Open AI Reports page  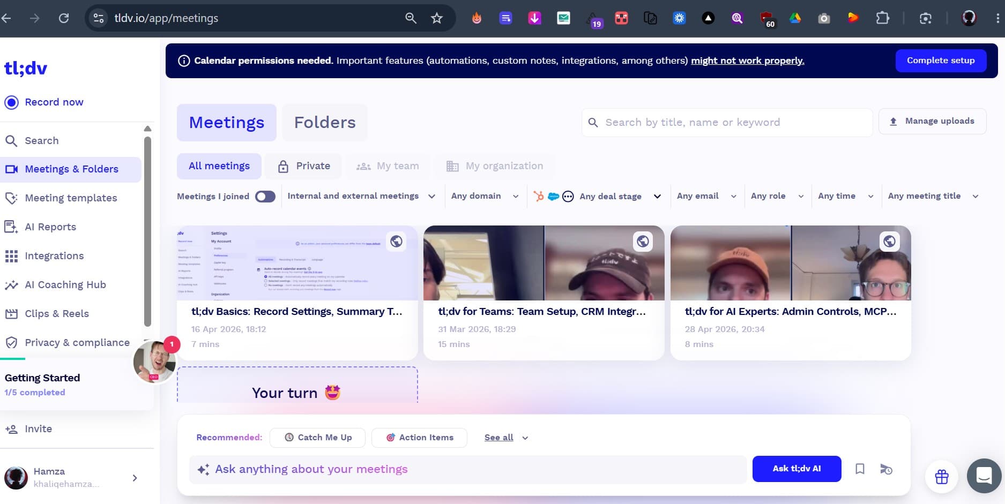(x=40, y=227)
